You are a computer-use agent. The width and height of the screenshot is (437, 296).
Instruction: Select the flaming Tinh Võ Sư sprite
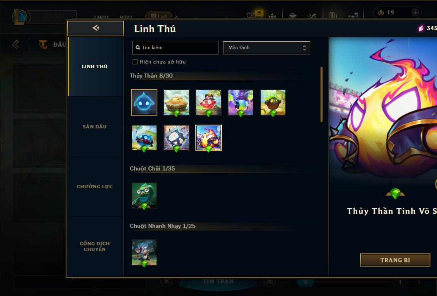click(209, 138)
